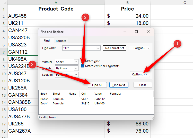Click the Find All button

[97, 85]
